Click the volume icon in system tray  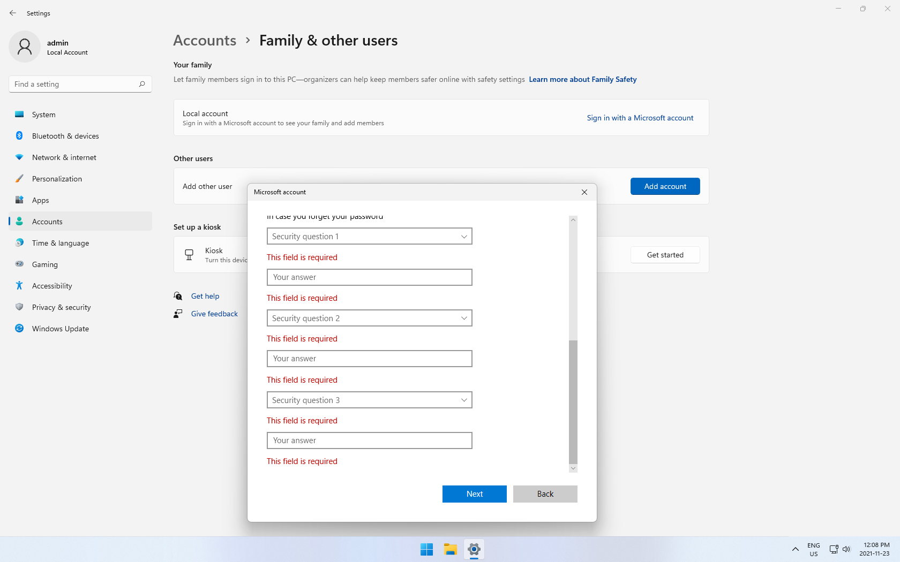[846, 549]
